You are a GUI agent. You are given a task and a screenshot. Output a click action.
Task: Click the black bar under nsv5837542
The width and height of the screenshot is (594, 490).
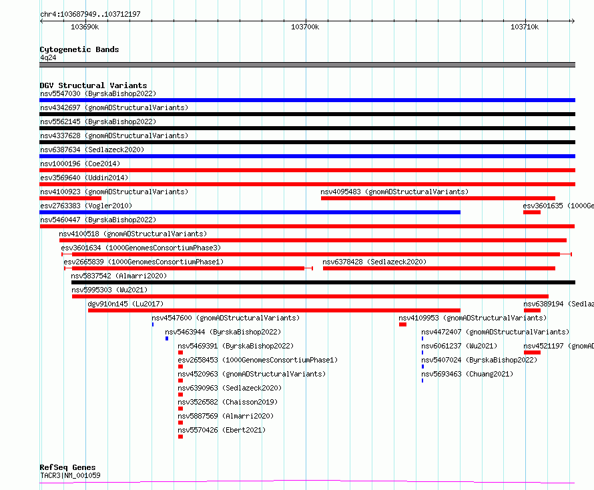(x=323, y=282)
